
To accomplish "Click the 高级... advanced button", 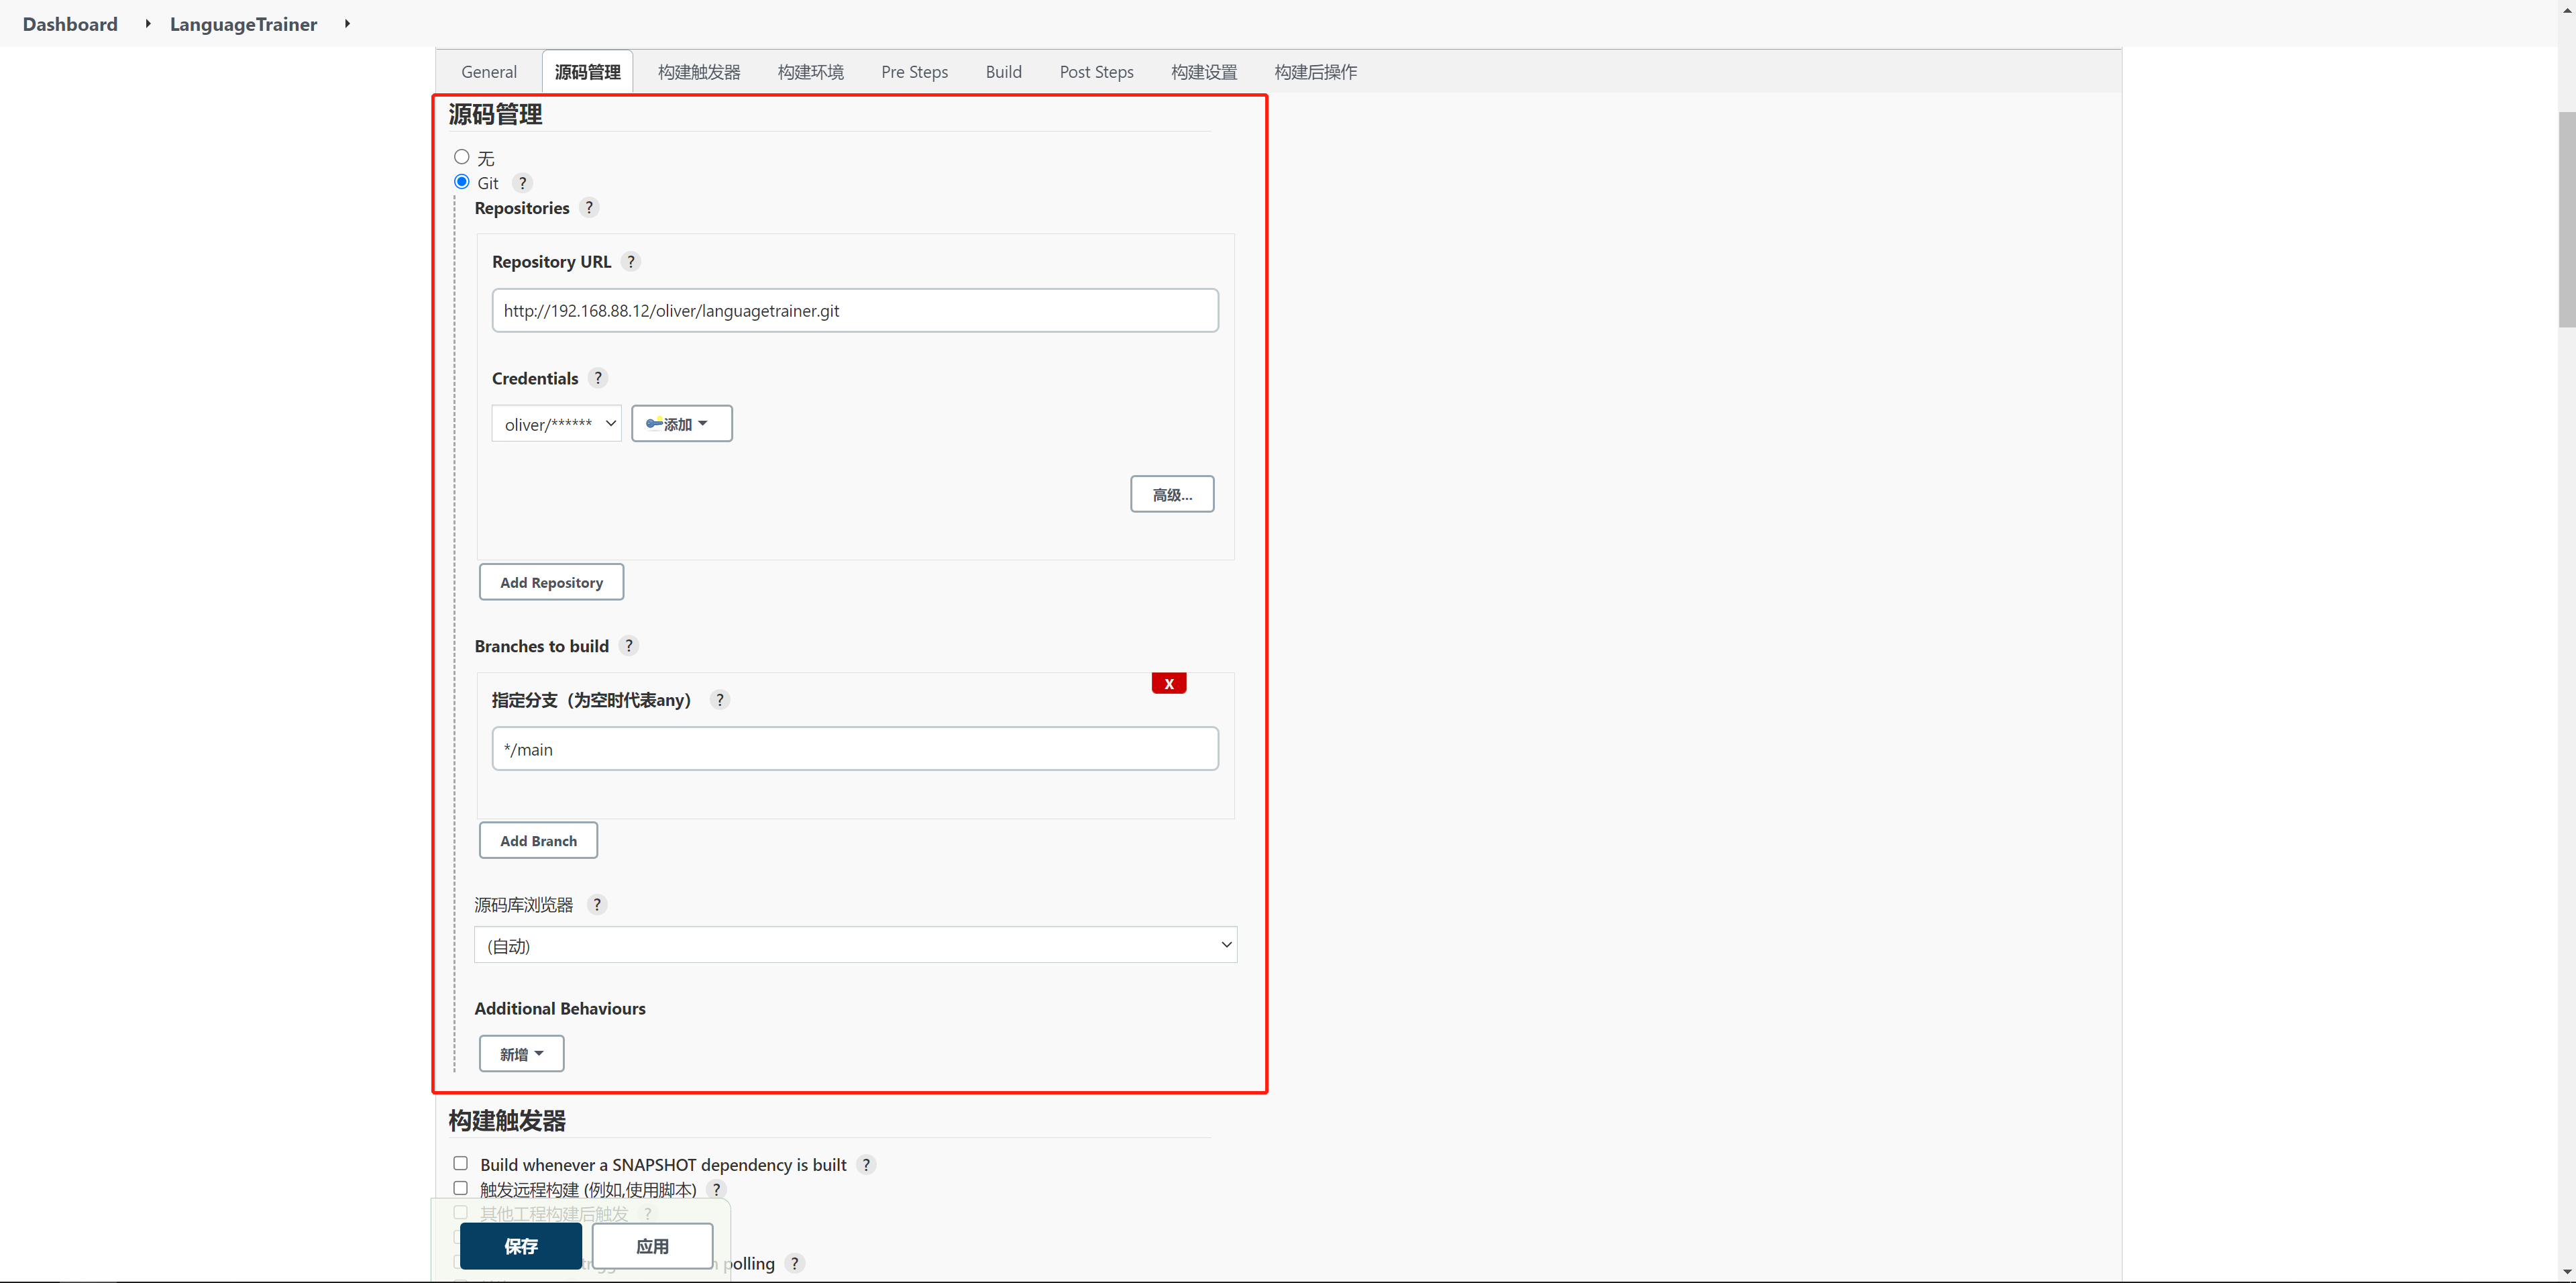I will tap(1173, 494).
